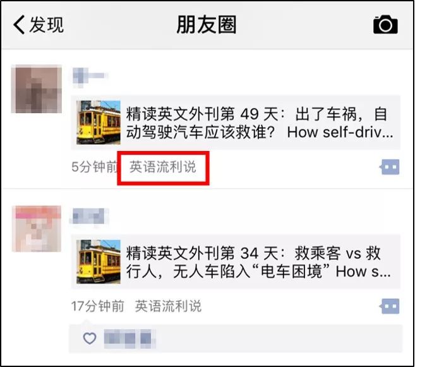Viewport: 427px width, 367px height.
Task: Open comment menu on 5分钟前 post
Action: click(x=390, y=167)
